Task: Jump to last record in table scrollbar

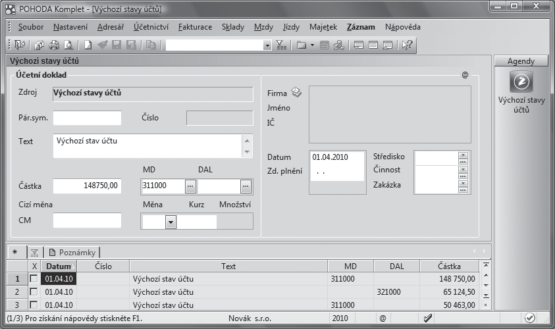Action: tap(486, 295)
